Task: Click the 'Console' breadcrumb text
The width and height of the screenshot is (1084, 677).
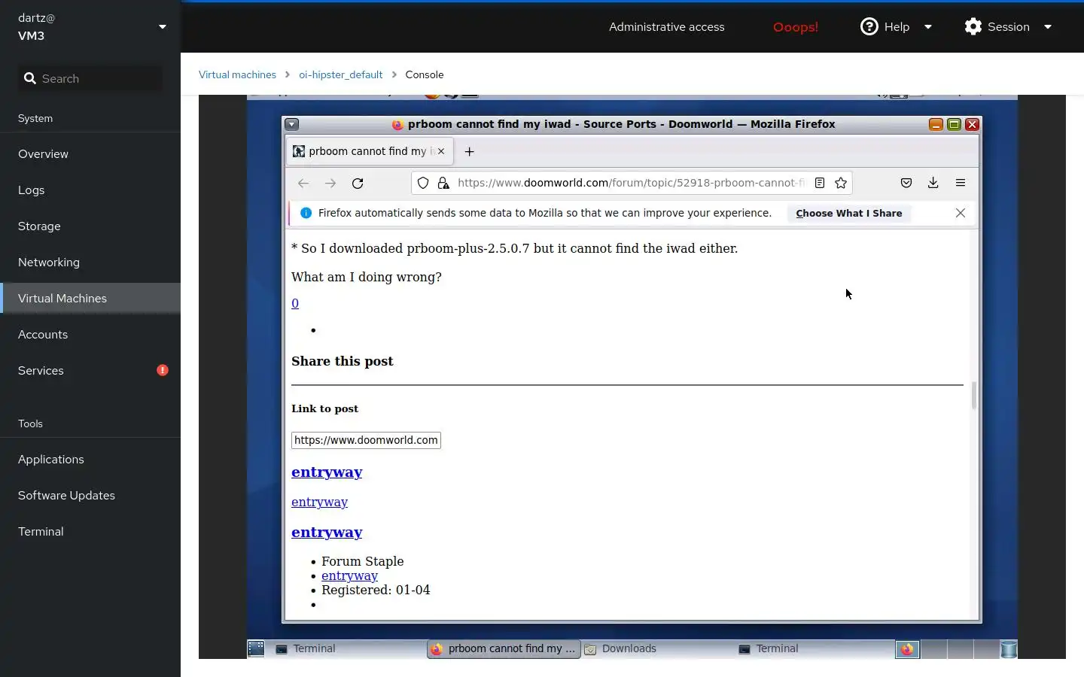Action: tap(425, 74)
